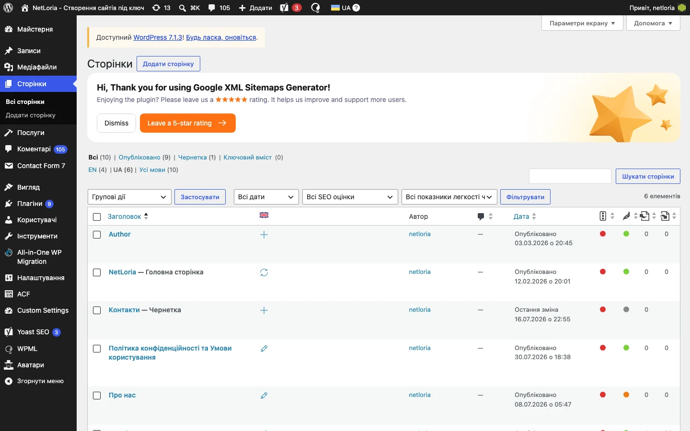Tick the Контакти draft checkbox
Viewport: 690px width, 431px height.
(97, 310)
